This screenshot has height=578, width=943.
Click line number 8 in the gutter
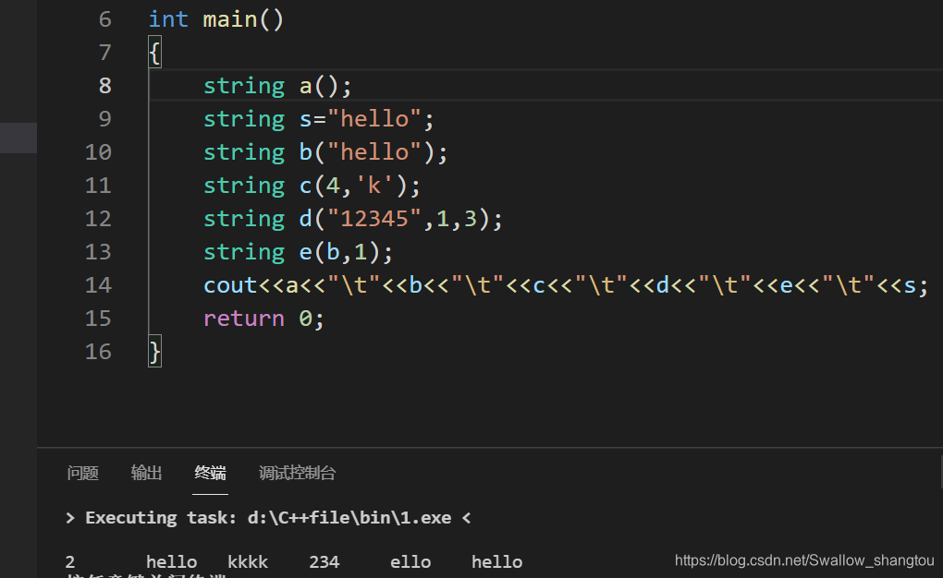click(104, 85)
